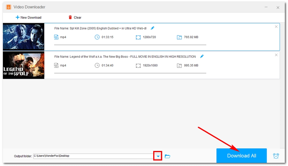Minimize the Video Downloader window

[x=265, y=8]
